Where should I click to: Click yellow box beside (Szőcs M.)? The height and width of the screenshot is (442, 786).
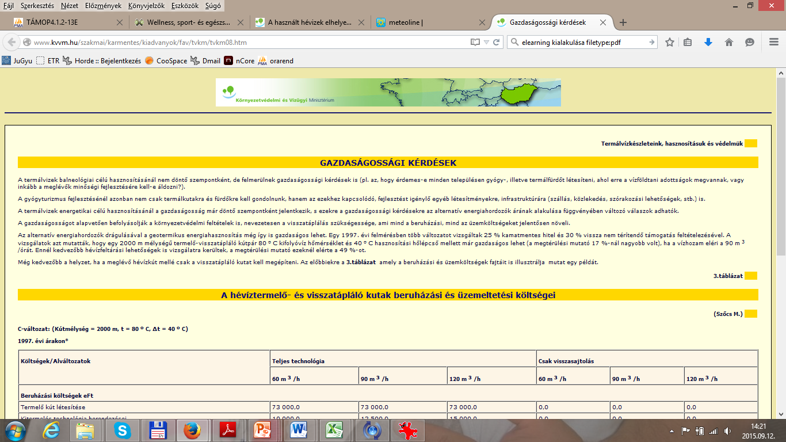[x=750, y=314]
